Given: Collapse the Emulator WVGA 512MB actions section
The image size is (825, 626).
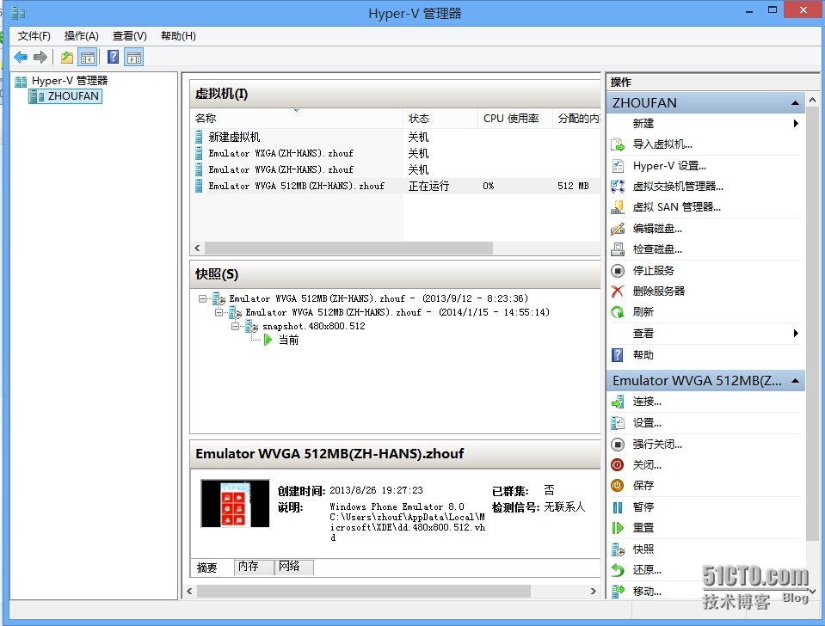Looking at the screenshot, I should click(x=795, y=380).
